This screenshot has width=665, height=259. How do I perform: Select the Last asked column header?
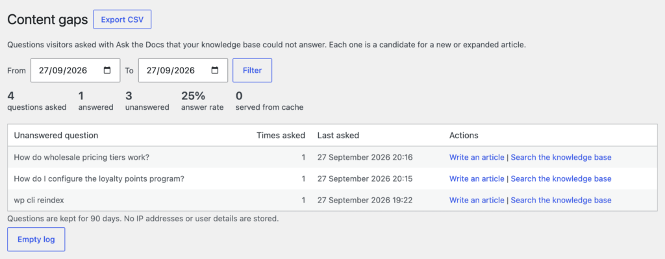[x=338, y=136]
